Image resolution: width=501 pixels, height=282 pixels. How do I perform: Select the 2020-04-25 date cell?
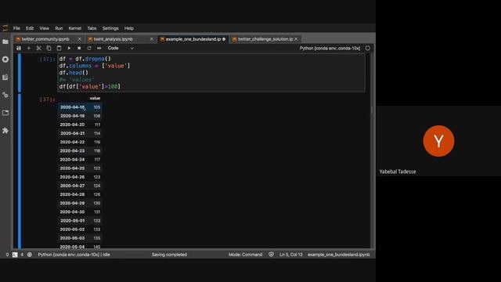72,168
